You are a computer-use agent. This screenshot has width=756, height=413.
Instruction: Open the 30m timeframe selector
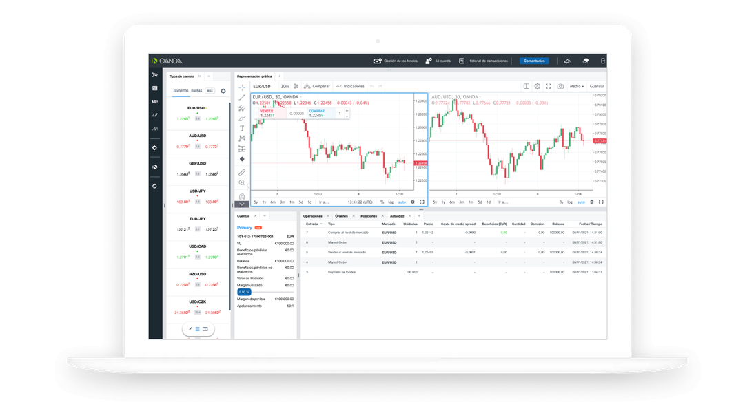[x=285, y=86]
